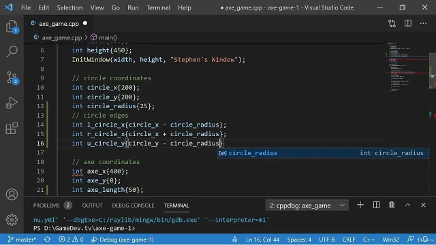Open the Go menu
This screenshot has height=245, width=436.
pyautogui.click(x=116, y=7)
